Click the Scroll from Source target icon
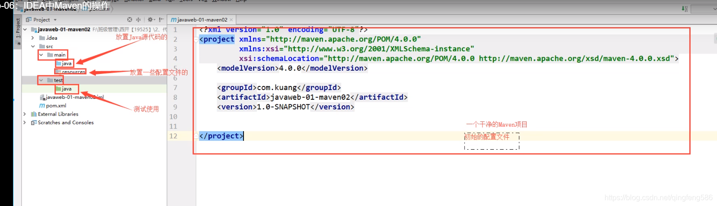Viewport: 717px width, 206px height. (x=130, y=20)
